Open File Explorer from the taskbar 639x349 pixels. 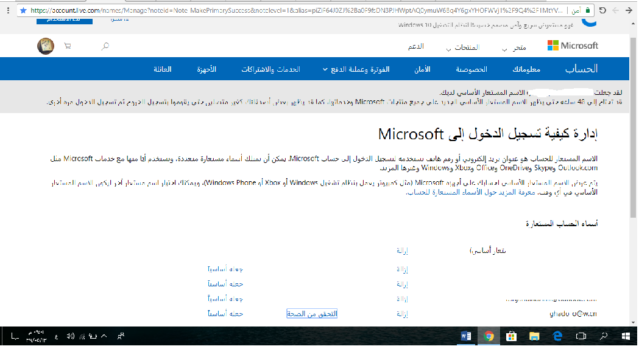pos(534,336)
